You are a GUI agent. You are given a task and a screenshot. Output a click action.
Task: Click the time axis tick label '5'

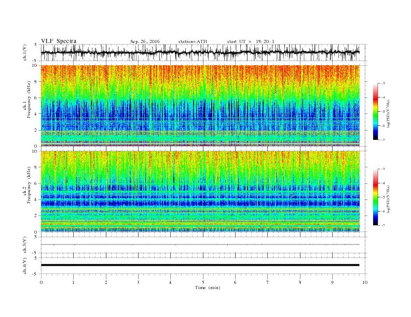click(203, 282)
